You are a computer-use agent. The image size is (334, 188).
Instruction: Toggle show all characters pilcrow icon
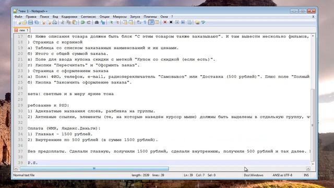click(145, 22)
